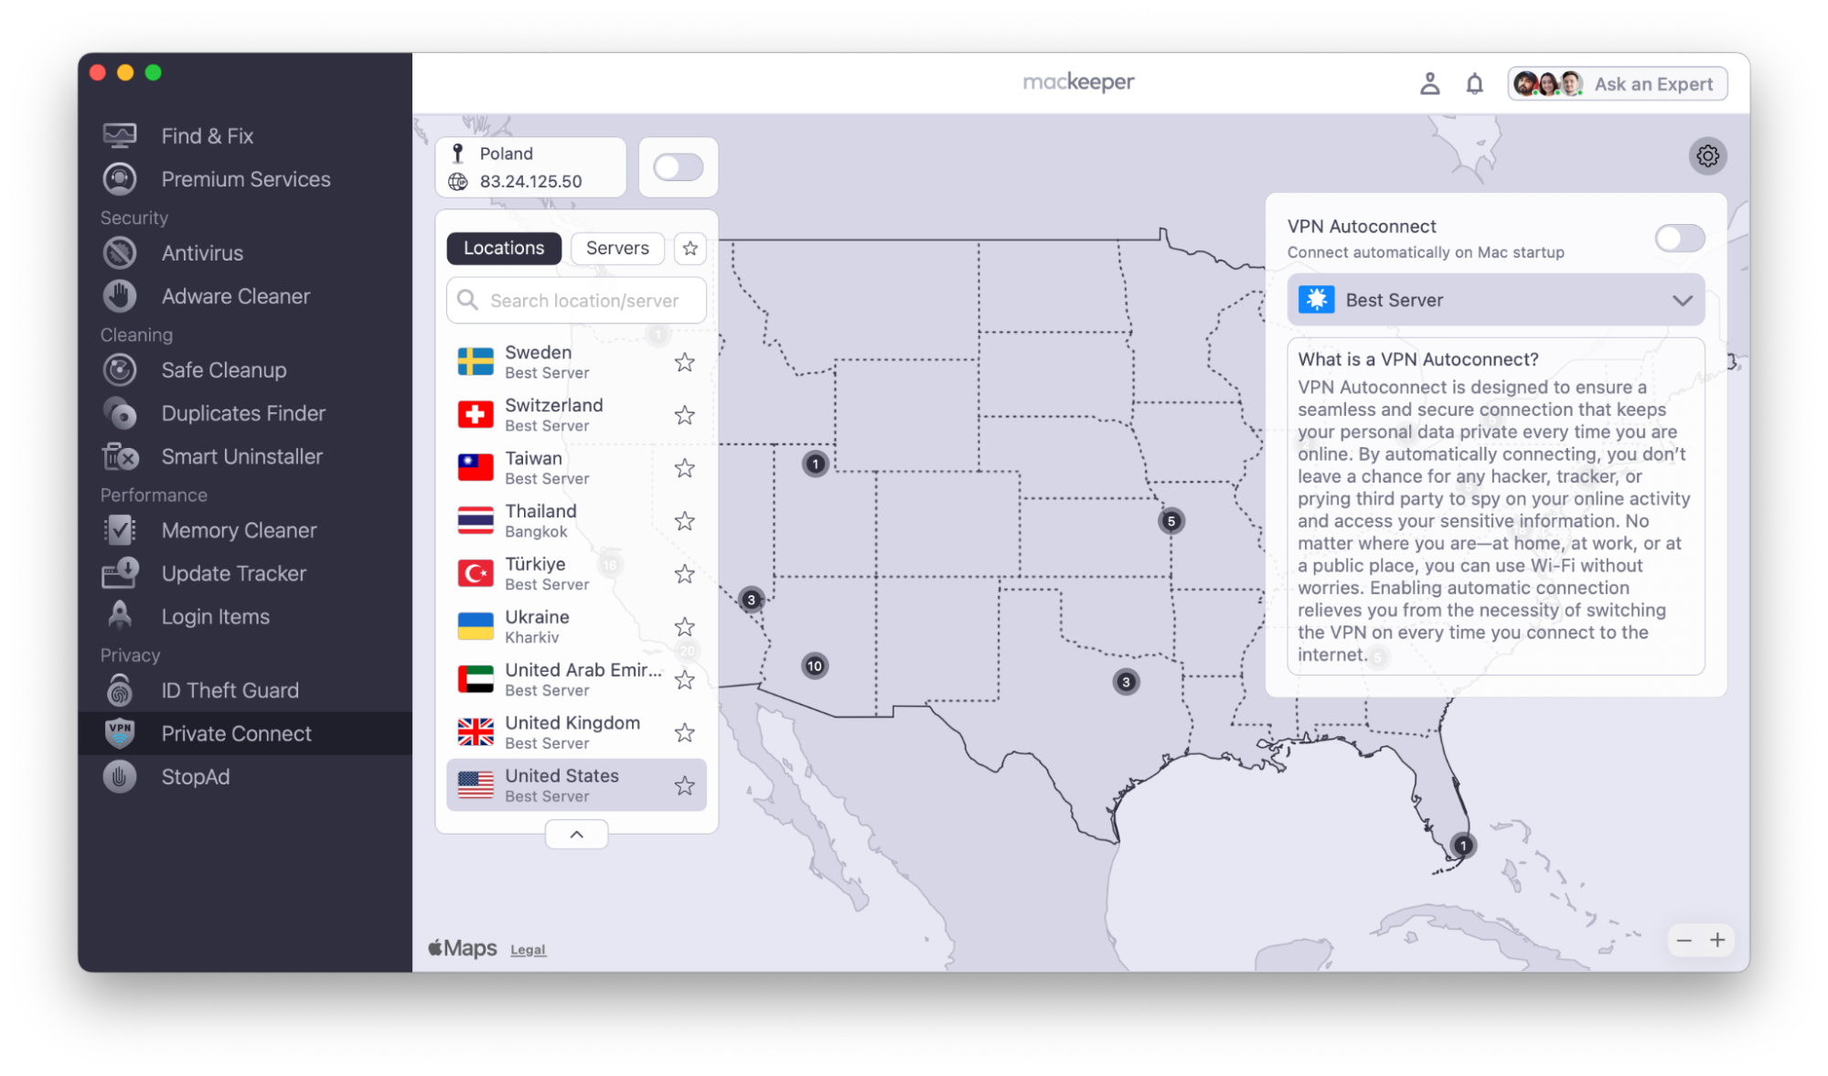Collapse the server list panel
This screenshot has width=1828, height=1076.
(575, 834)
